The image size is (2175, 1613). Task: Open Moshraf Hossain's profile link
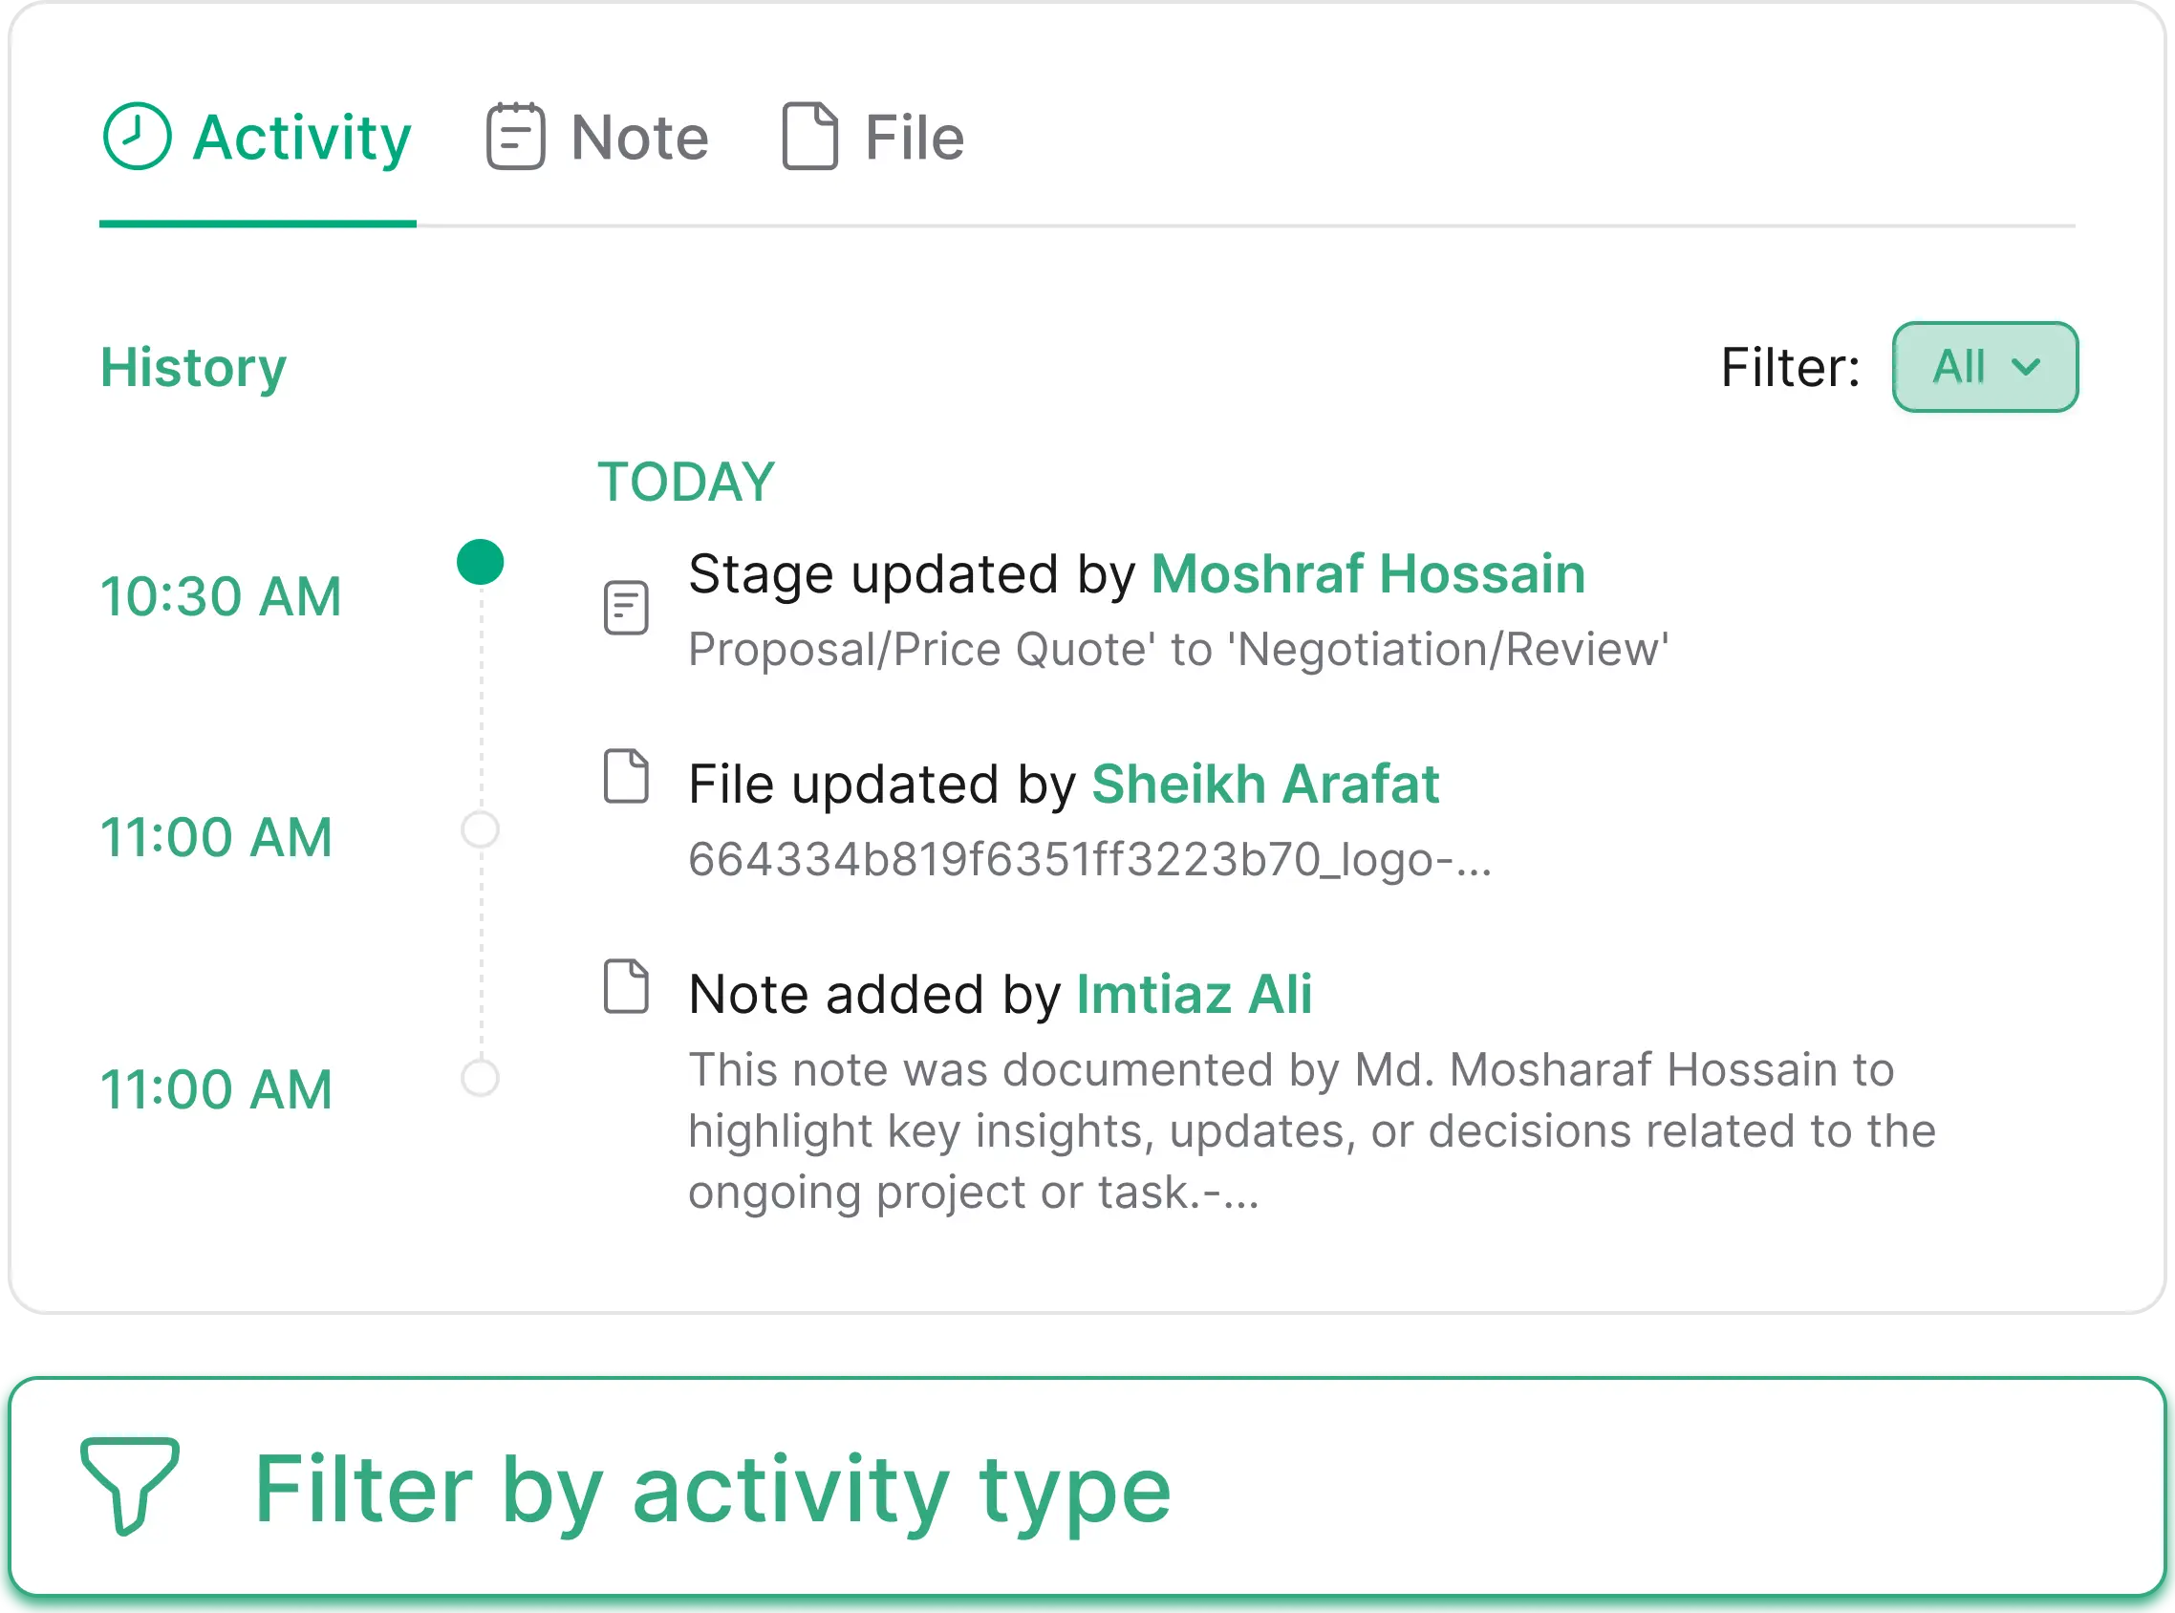click(1366, 573)
